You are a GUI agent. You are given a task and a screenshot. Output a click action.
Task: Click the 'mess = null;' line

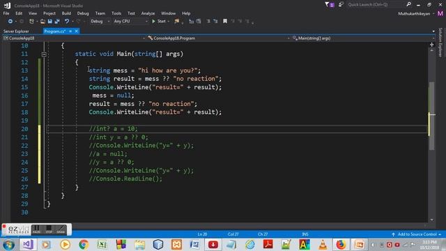(113, 96)
